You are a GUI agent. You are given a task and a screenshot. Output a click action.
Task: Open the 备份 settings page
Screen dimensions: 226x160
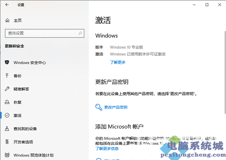point(17,76)
